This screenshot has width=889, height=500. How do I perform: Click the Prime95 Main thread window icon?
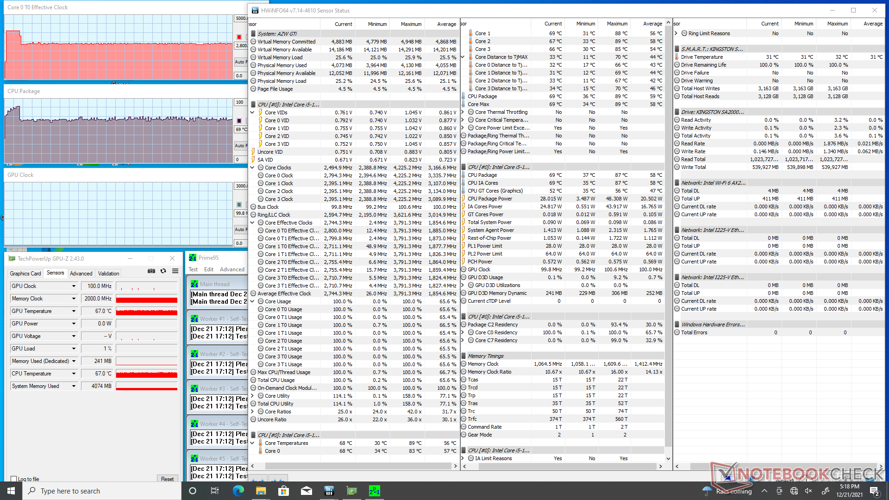pyautogui.click(x=194, y=284)
